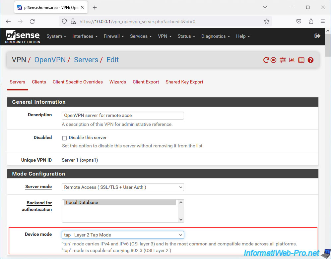Switch to the Clients tab
This screenshot has height=259, width=331.
pyautogui.click(x=39, y=82)
